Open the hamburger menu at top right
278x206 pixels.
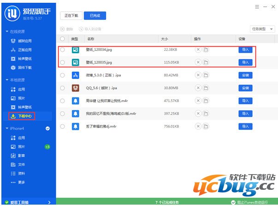[257, 7]
